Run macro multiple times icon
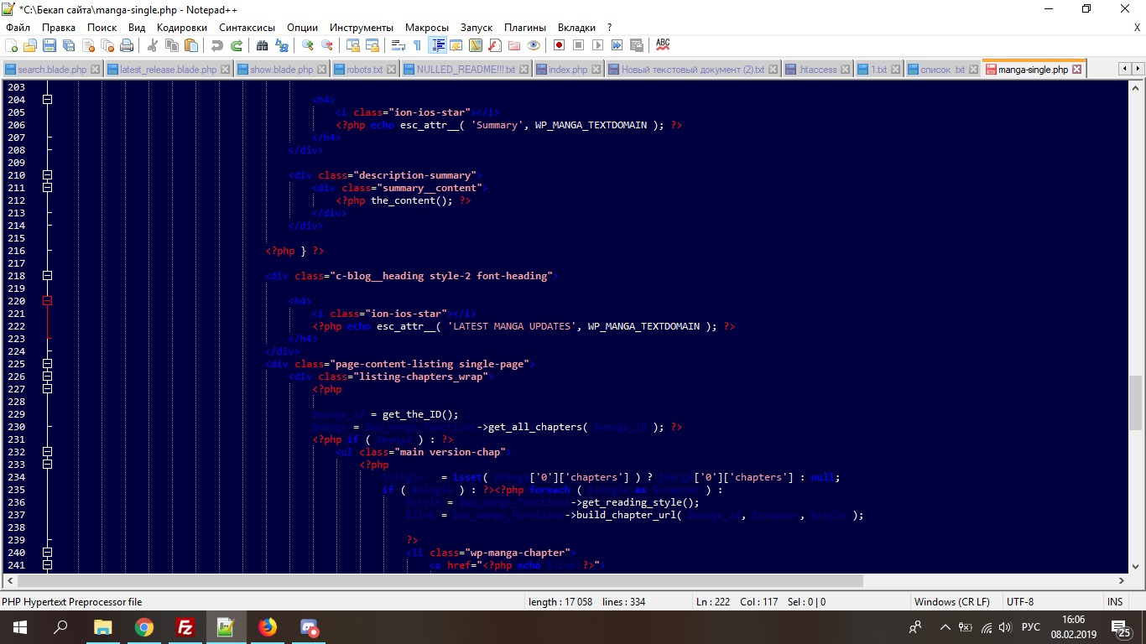The width and height of the screenshot is (1146, 644). pyautogui.click(x=617, y=45)
